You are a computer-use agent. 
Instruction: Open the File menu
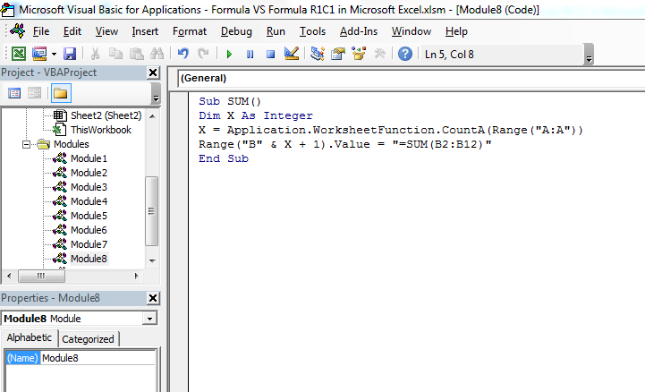coord(41,31)
